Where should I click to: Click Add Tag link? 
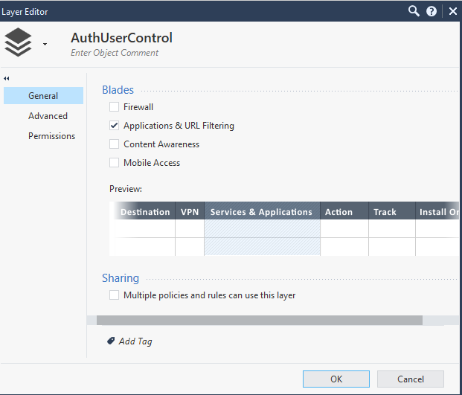[135, 341]
